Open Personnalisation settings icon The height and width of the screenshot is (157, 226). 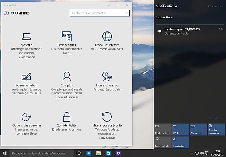click(26, 77)
